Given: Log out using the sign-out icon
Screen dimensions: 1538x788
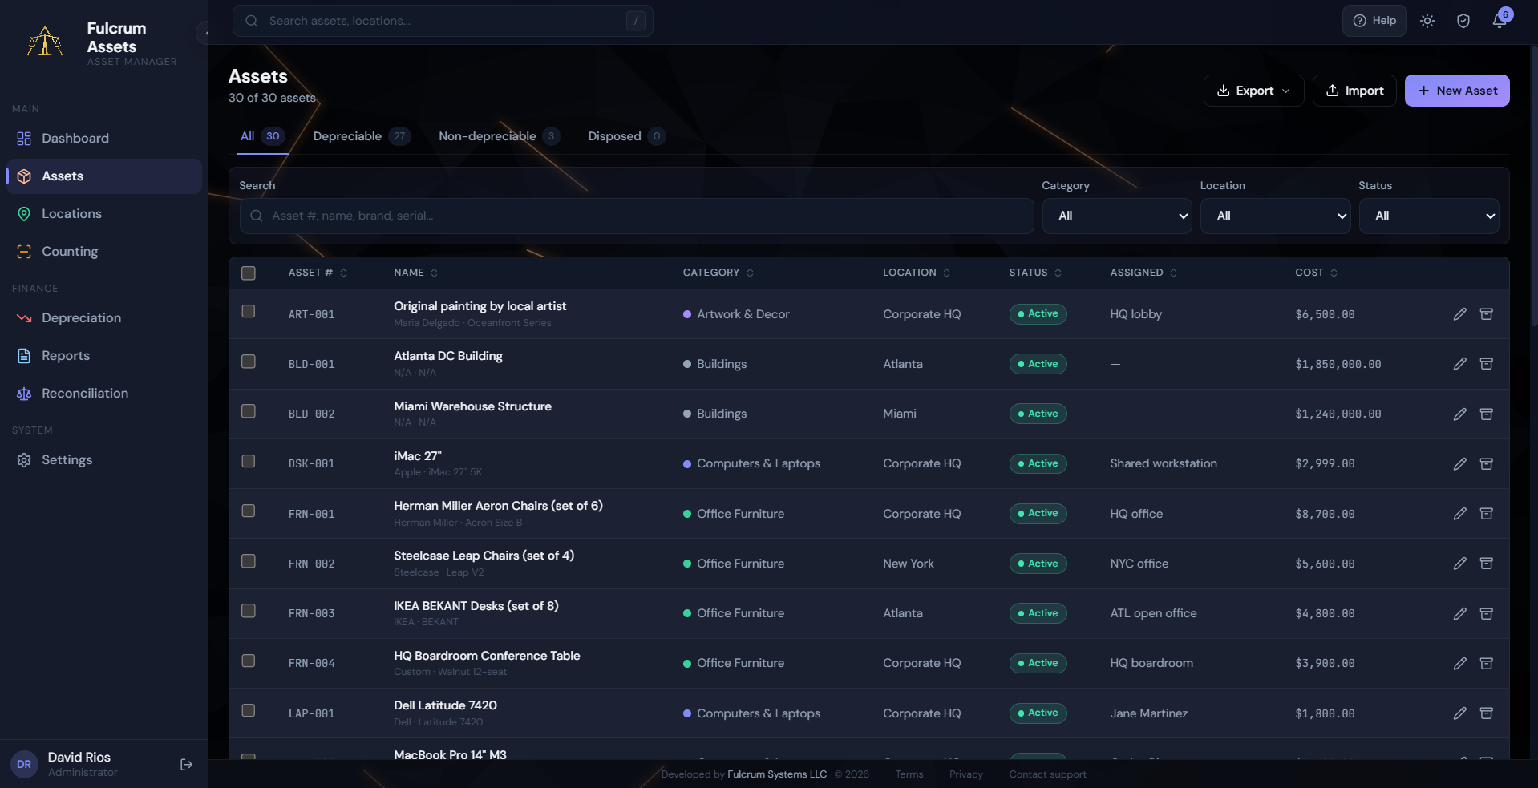Looking at the screenshot, I should coord(186,765).
